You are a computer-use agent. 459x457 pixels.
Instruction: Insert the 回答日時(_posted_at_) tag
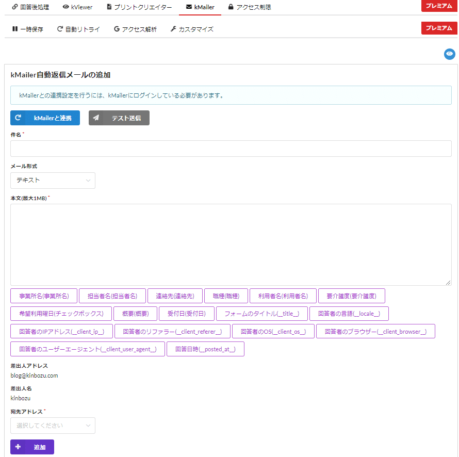point(205,349)
